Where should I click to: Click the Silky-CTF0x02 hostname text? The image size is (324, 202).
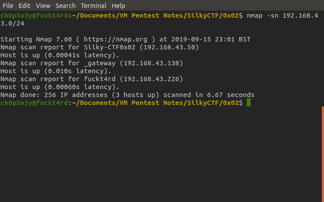click(109, 47)
